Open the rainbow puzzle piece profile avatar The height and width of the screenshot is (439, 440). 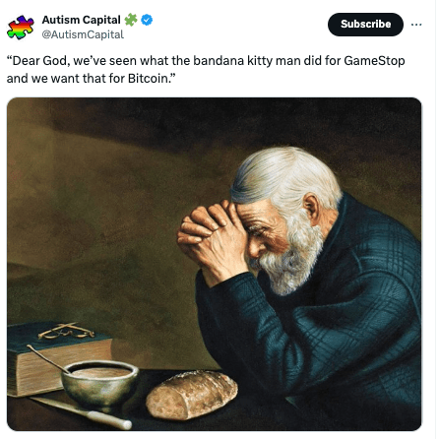21,28
